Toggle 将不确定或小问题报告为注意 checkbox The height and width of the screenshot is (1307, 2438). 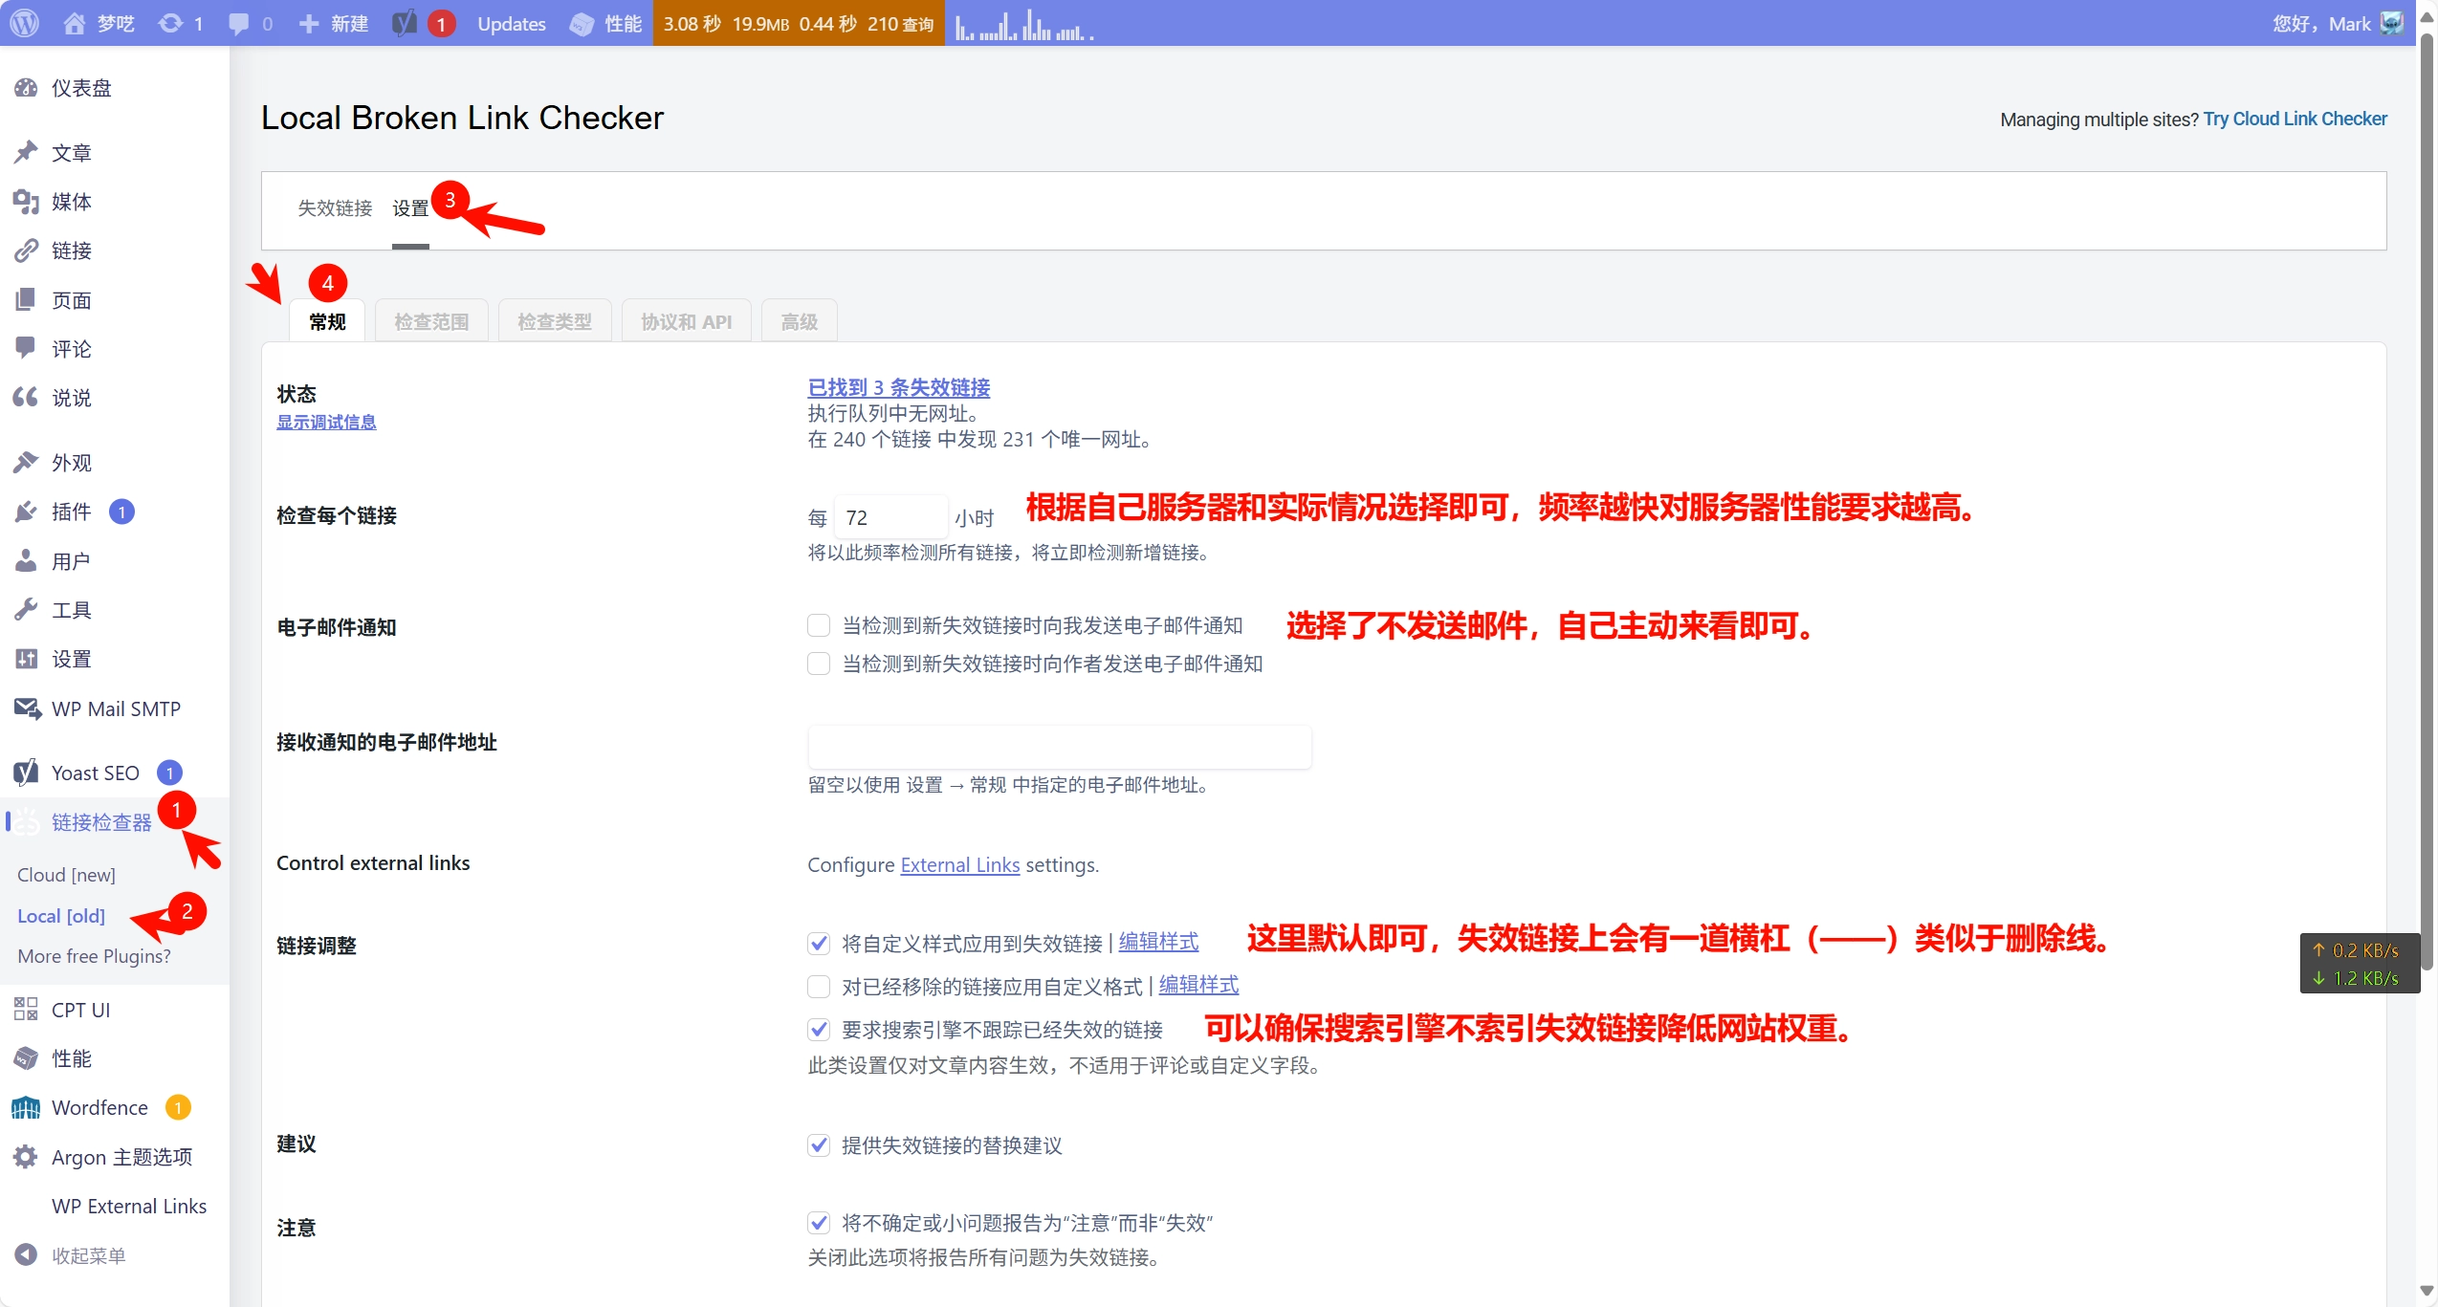[x=819, y=1223]
